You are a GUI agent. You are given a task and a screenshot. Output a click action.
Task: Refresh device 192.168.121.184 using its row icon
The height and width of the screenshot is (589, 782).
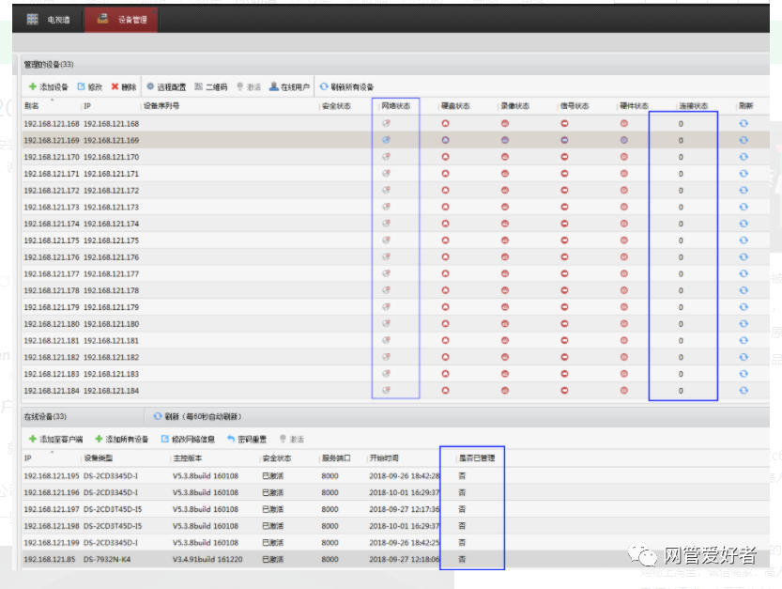(x=744, y=391)
